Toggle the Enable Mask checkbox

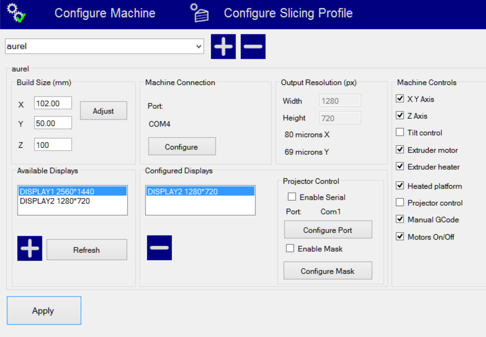tap(290, 249)
